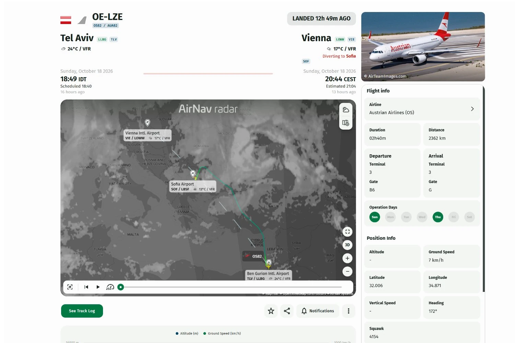515x343 pixels.
Task: Click the TLV airport code badge
Action: point(114,39)
